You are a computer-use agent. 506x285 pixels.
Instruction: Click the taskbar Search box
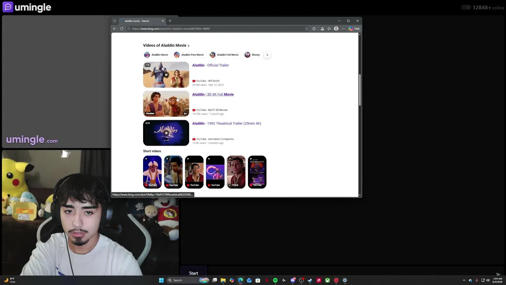point(188,280)
